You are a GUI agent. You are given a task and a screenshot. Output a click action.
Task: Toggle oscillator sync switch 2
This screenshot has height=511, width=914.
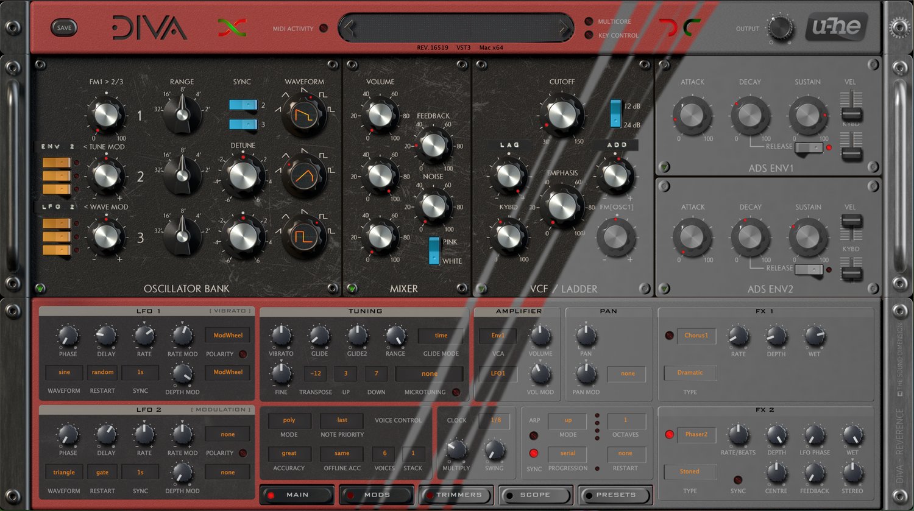(243, 105)
